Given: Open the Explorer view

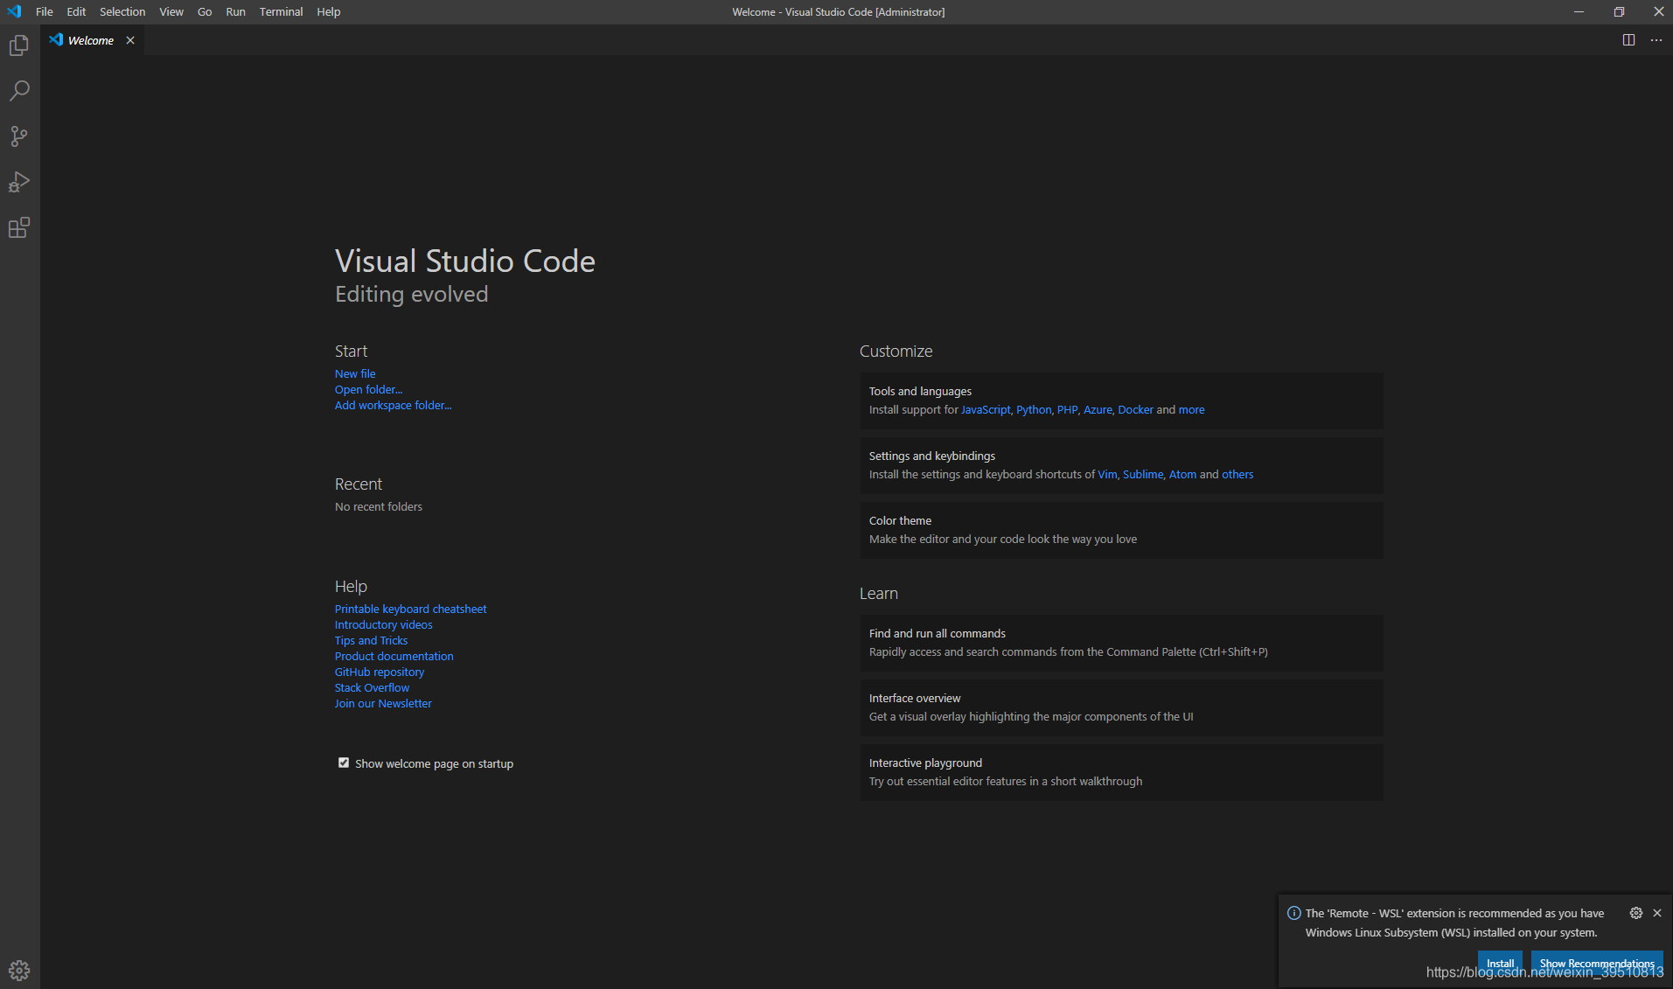Looking at the screenshot, I should coord(18,45).
